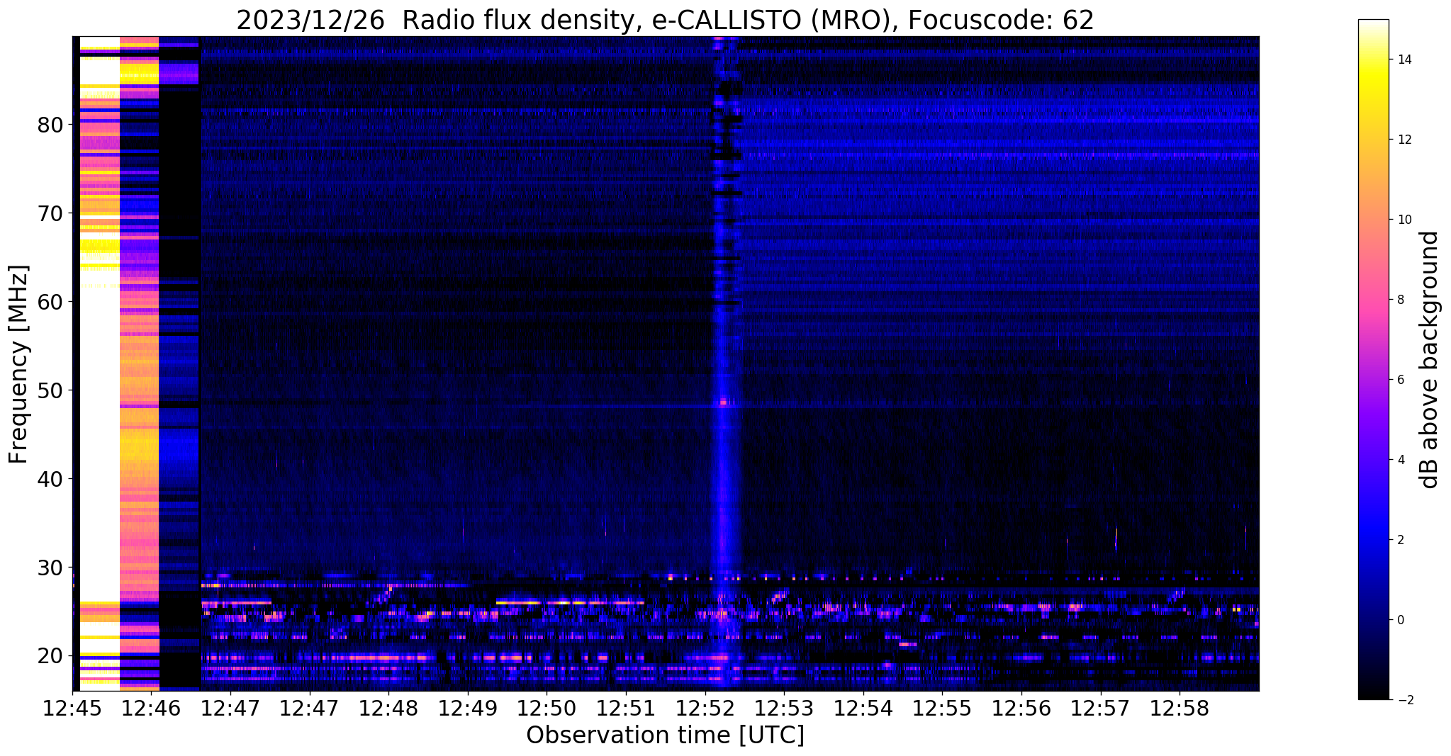
Task: Click the 20 MHz frequency tick label
Action: click(x=50, y=655)
